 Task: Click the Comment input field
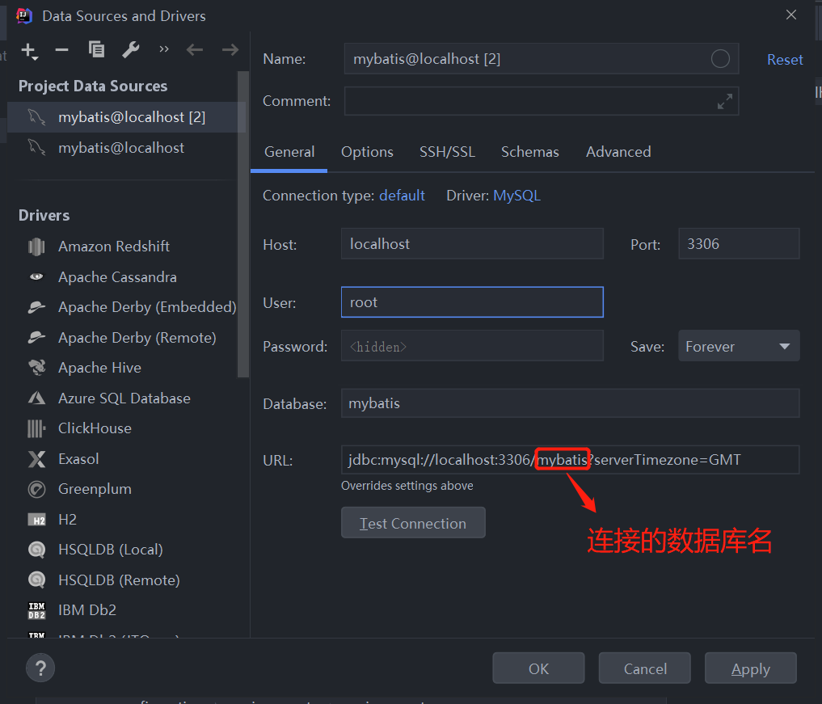pos(542,101)
